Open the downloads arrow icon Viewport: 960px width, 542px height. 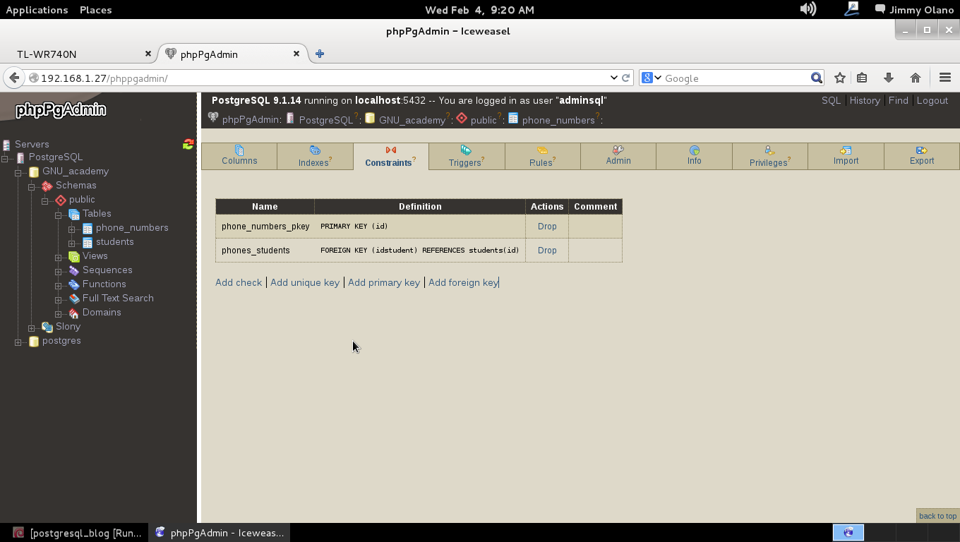[x=889, y=78]
